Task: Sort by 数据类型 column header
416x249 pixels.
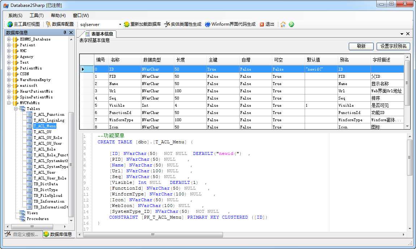Action: click(x=158, y=60)
